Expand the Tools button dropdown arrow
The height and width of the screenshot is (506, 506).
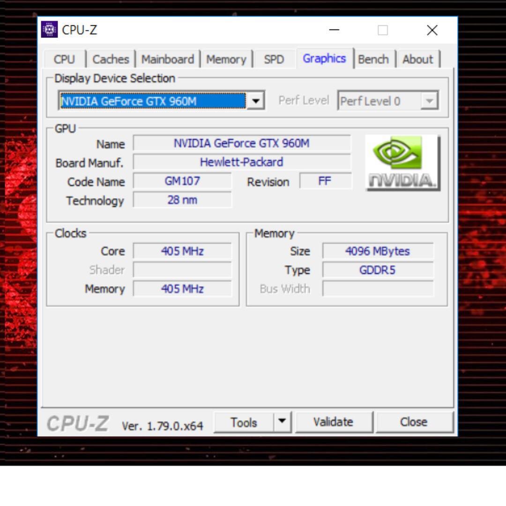[282, 422]
